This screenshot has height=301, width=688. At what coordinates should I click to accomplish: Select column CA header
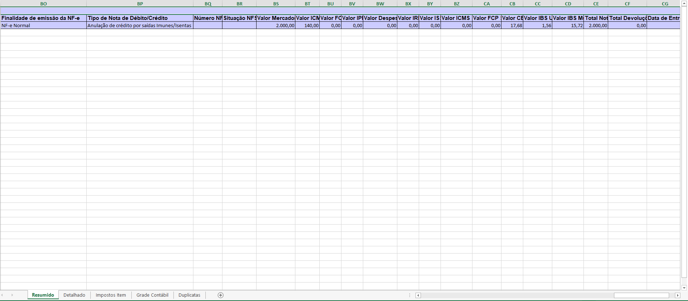pyautogui.click(x=487, y=4)
